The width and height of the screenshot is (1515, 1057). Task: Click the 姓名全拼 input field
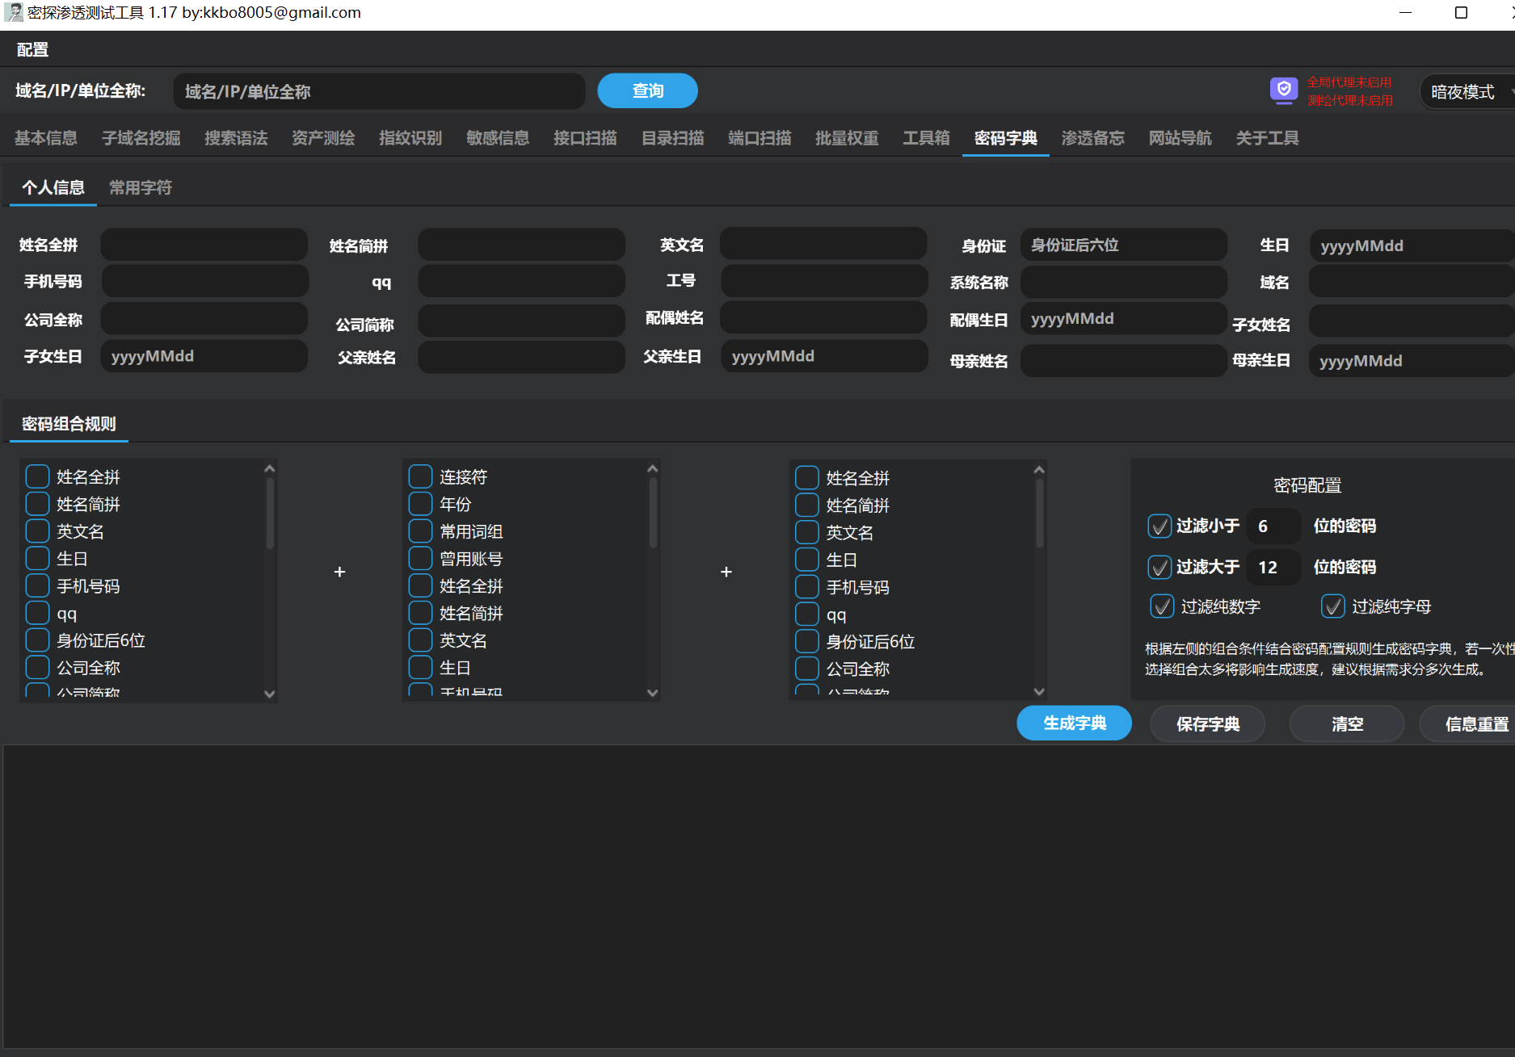(204, 245)
